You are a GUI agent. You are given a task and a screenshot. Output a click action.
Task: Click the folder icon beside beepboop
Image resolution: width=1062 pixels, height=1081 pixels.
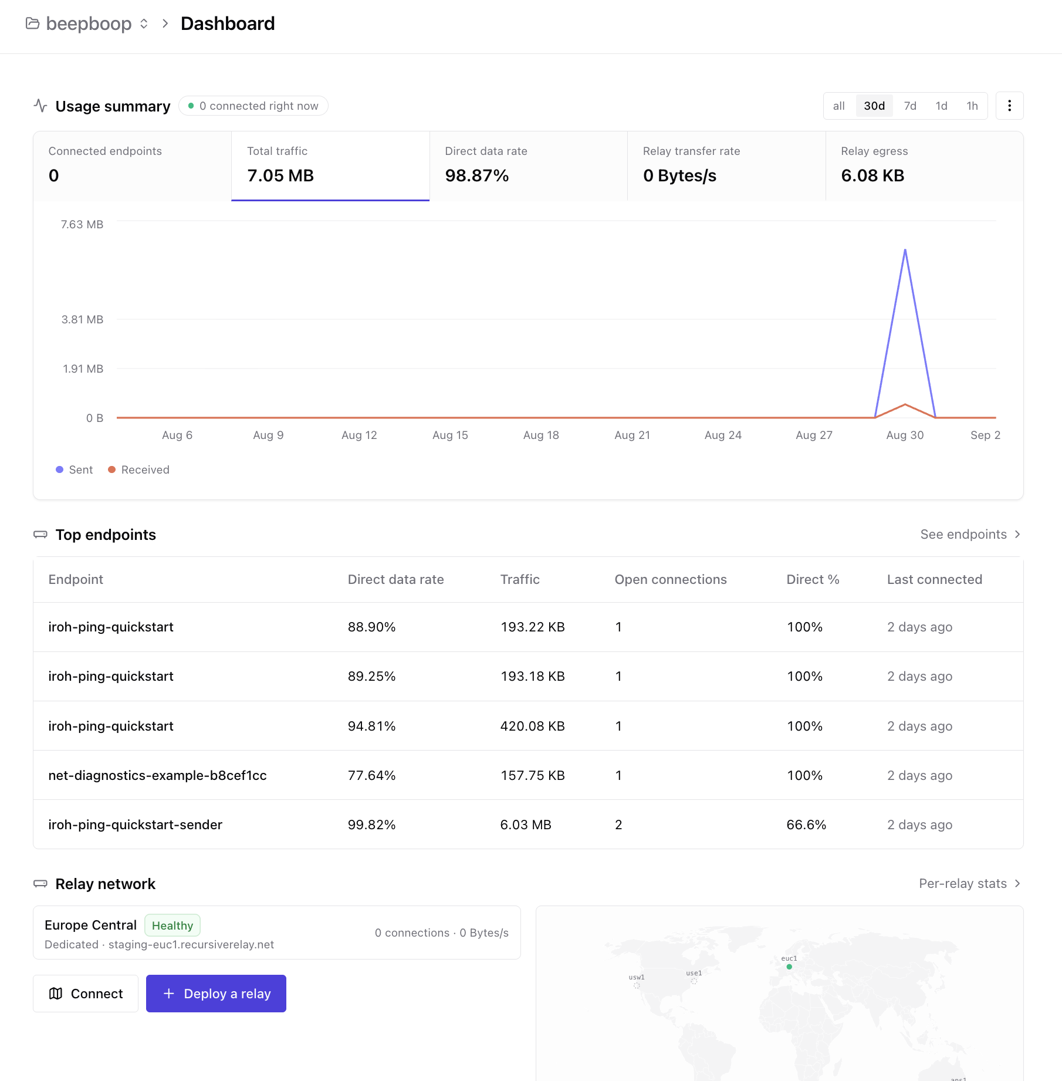click(x=33, y=23)
